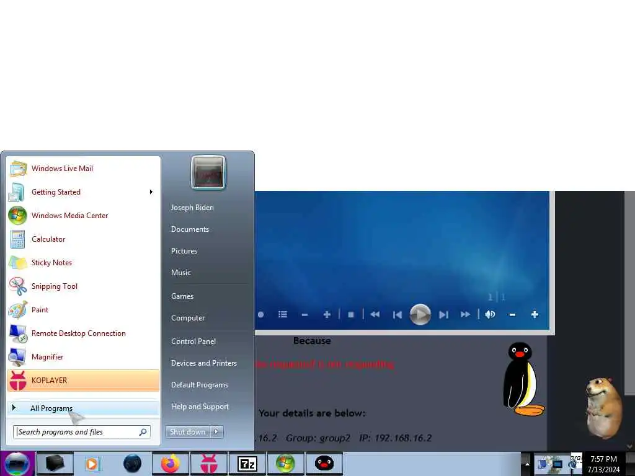
Task: Skip to next track in media player
Action: coord(444,314)
